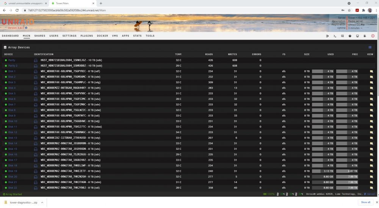Reload the page with browser refresh icon
Screen dimensions: 379x208
tap(17, 10)
